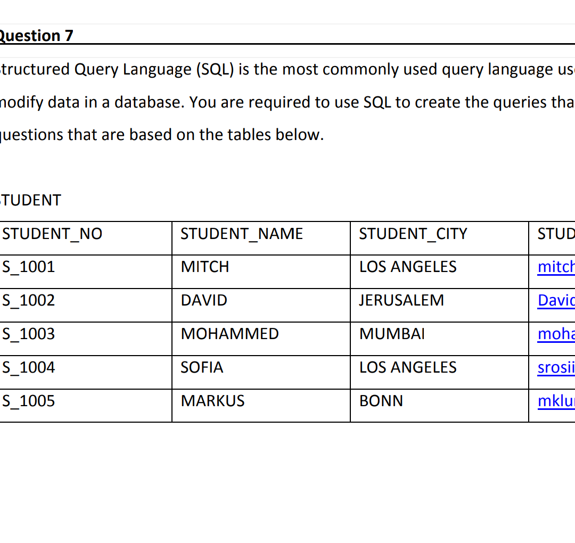Click the David hyperlink for student S_1002

556,300
